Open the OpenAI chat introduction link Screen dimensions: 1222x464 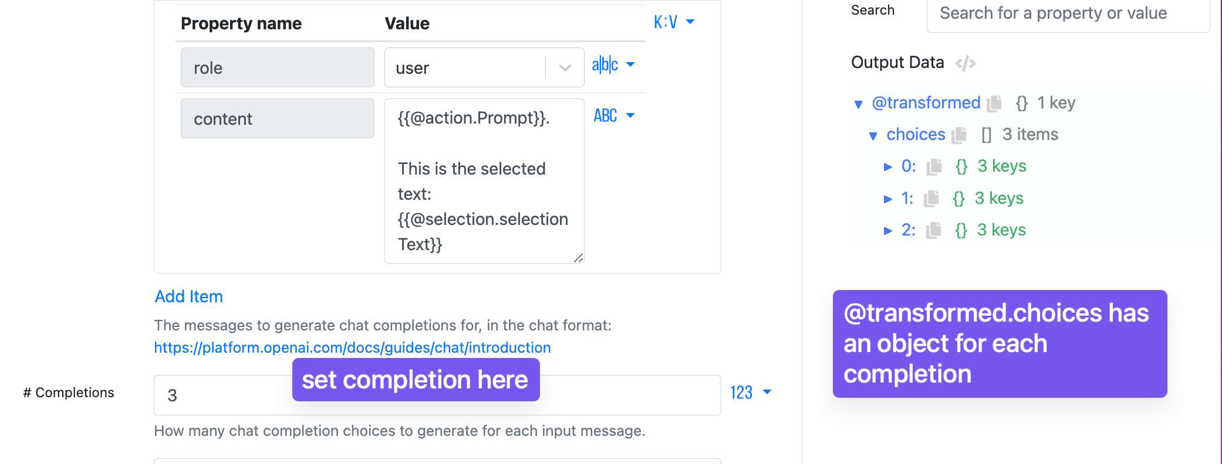(352, 347)
